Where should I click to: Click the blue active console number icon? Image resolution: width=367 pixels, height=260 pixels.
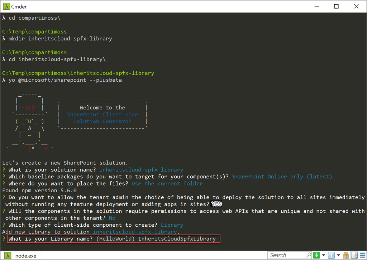331,255
